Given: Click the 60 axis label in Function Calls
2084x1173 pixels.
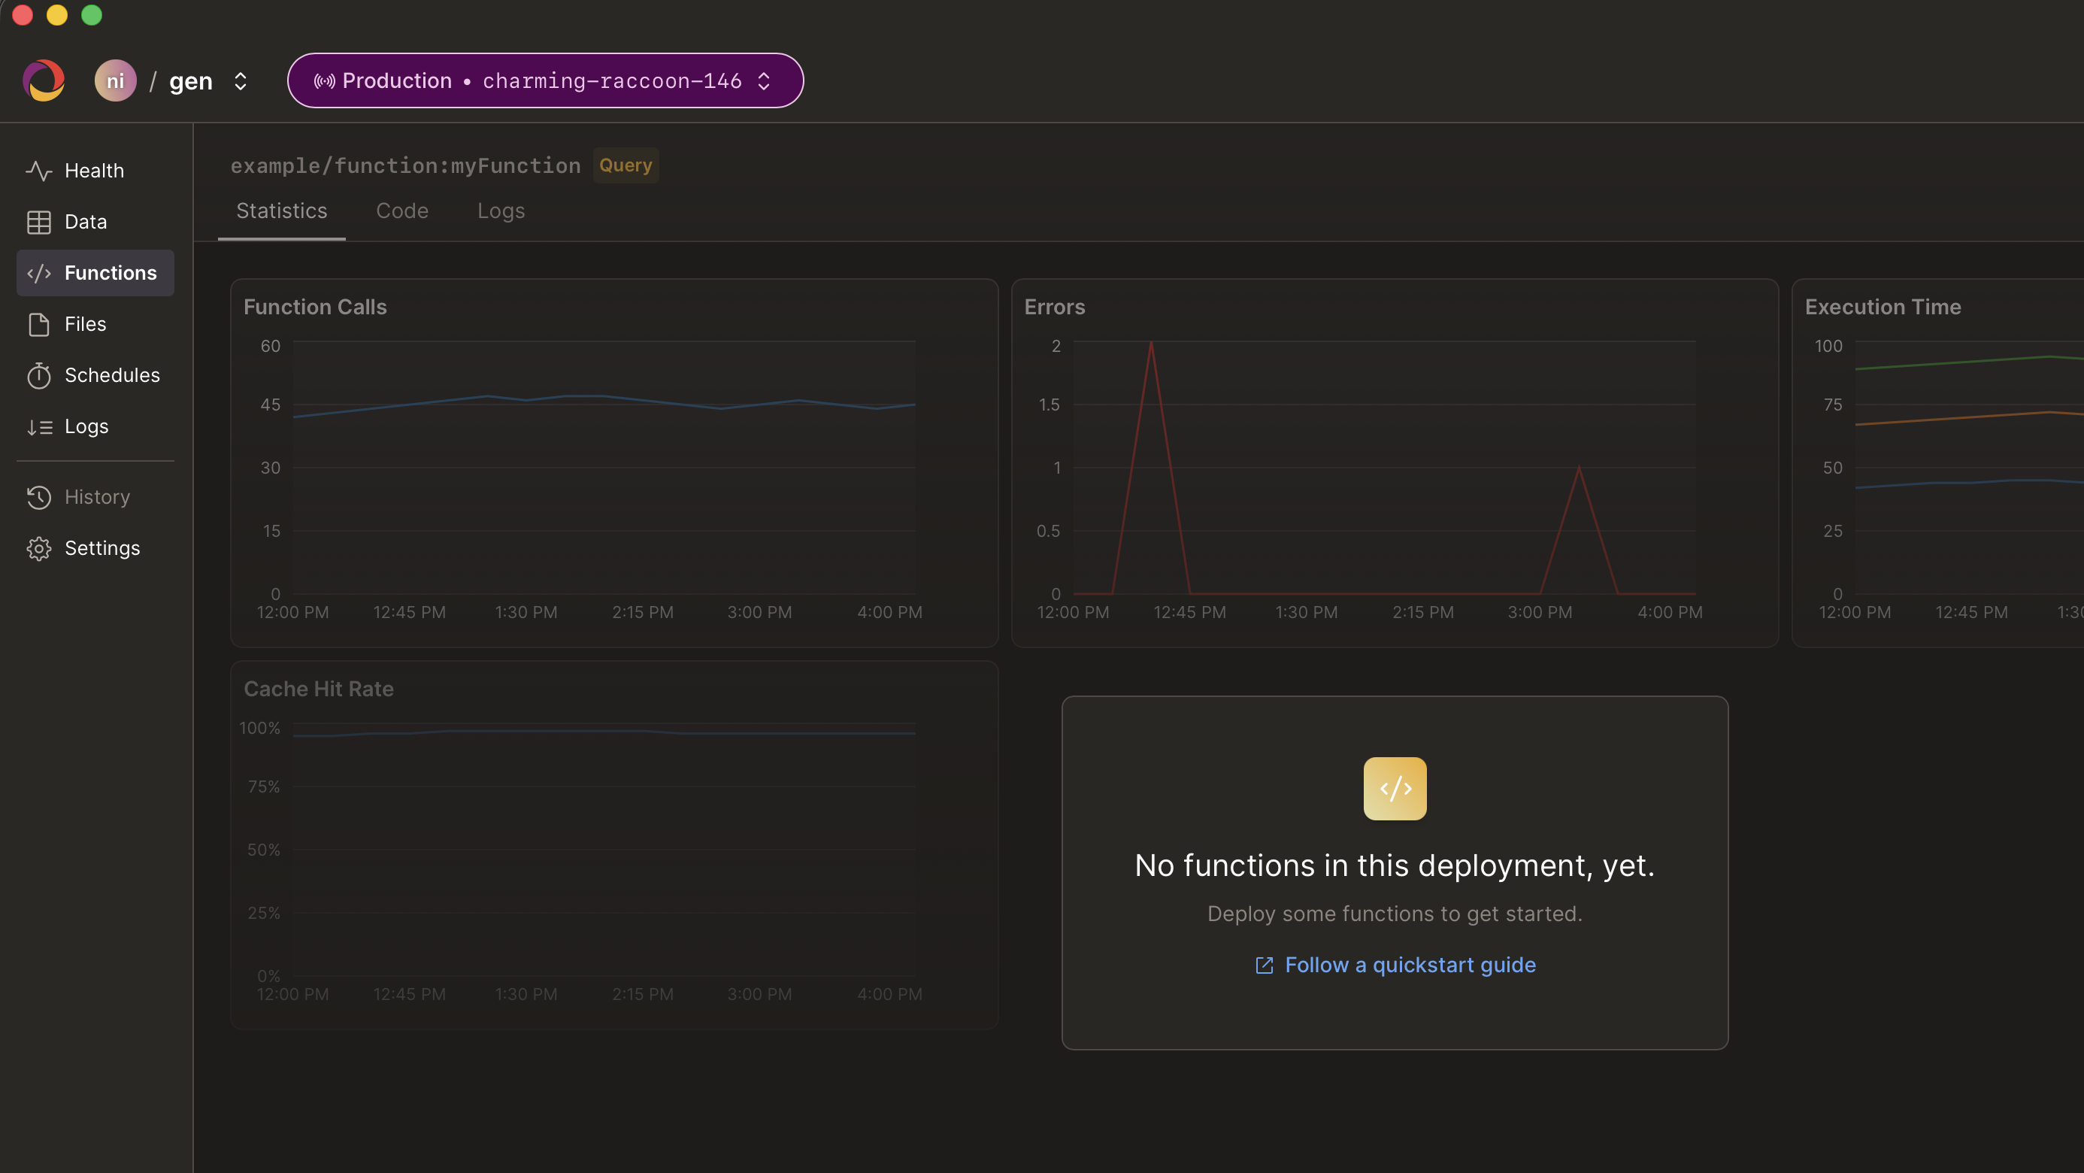Looking at the screenshot, I should [x=270, y=345].
